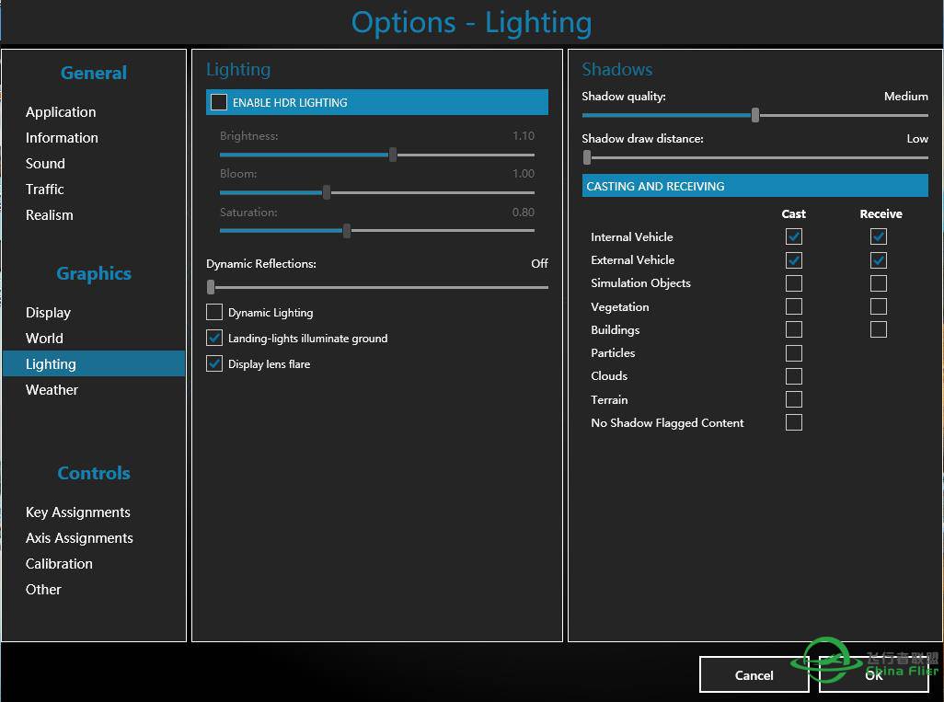Click the General section heading

point(93,73)
